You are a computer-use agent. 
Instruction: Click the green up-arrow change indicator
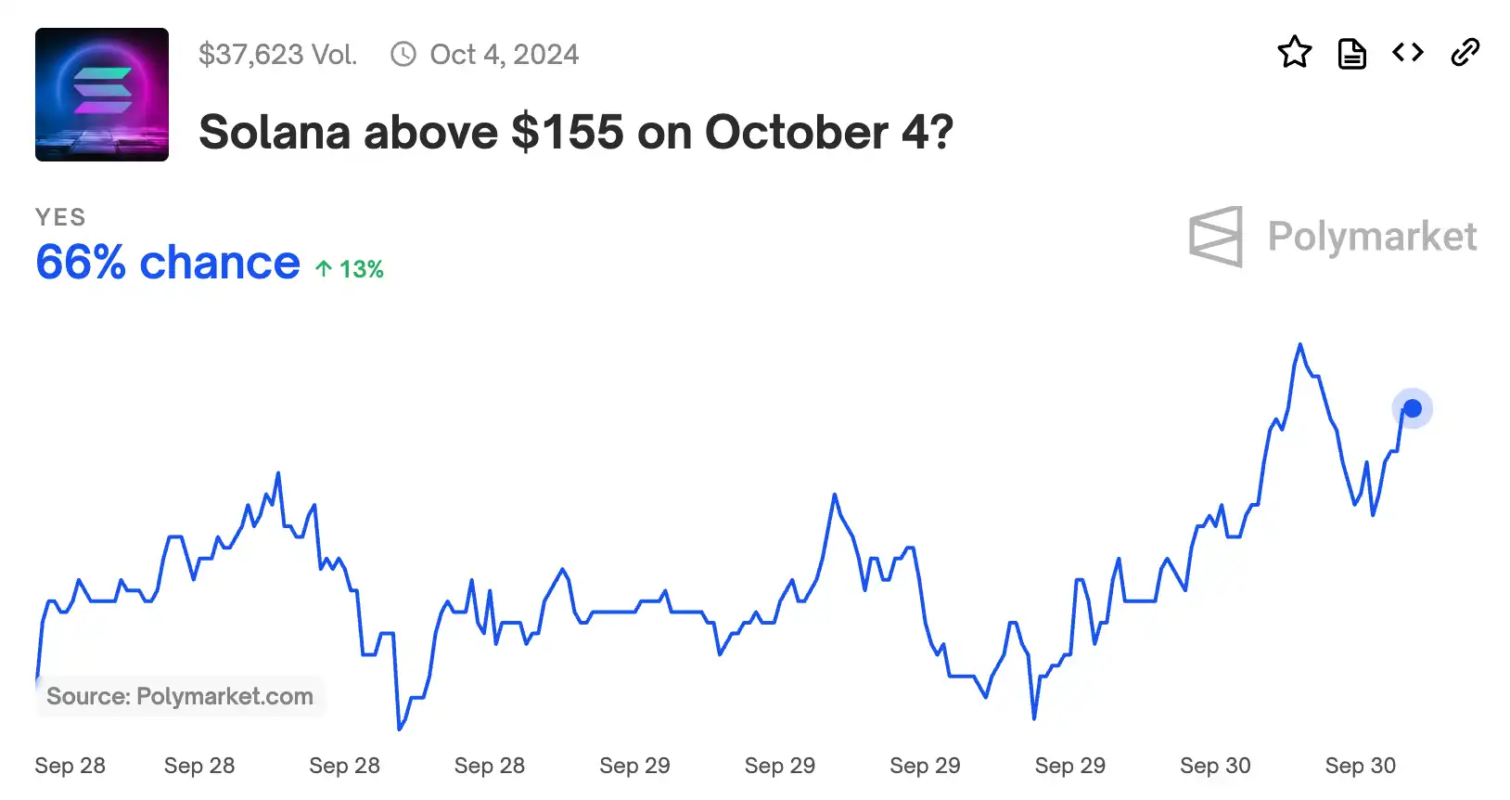pos(324,269)
